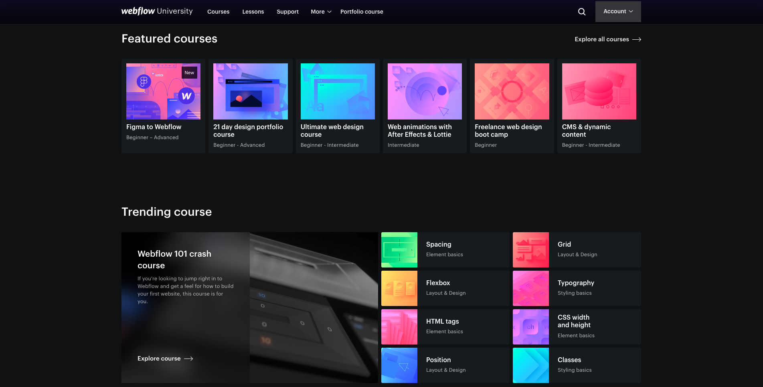This screenshot has width=763, height=387.
Task: Click Webflow 101 crash course heading
Action: coord(174,259)
